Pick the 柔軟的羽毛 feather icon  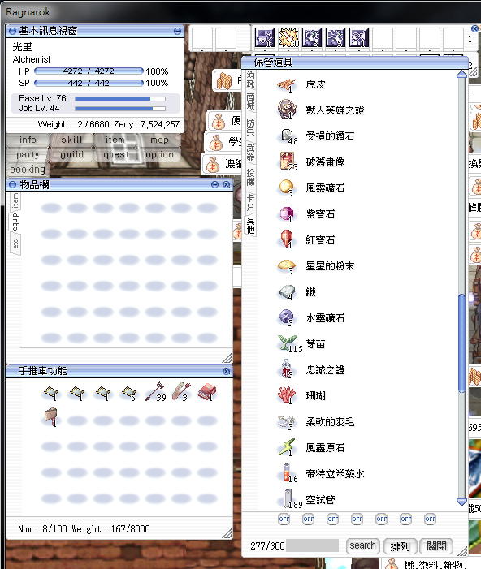click(286, 421)
